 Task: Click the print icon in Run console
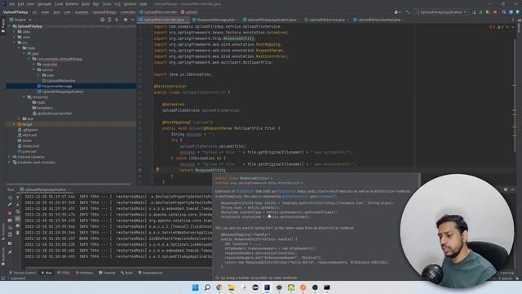[x=18, y=225]
